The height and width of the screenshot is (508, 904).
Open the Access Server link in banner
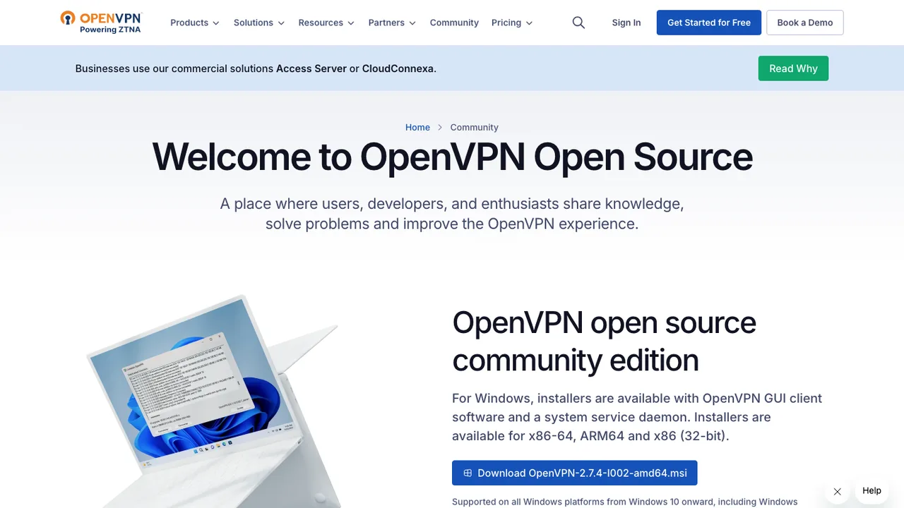point(311,68)
